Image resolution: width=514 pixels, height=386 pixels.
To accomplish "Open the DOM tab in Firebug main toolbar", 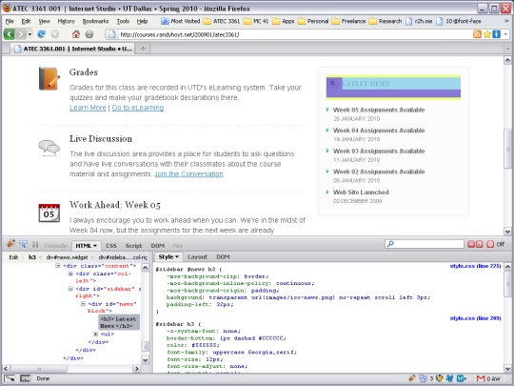I will tap(158, 246).
